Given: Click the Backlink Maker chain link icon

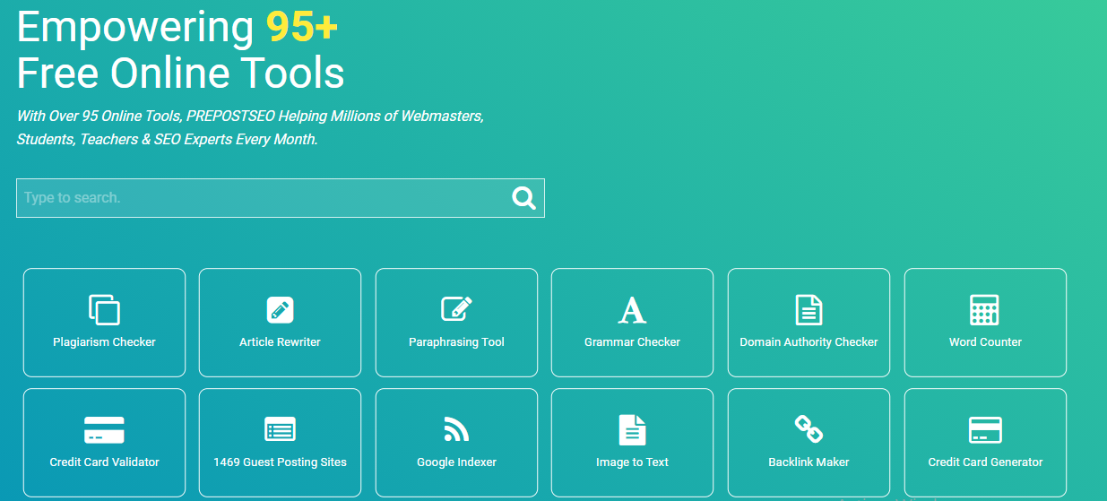Looking at the screenshot, I should pyautogui.click(x=809, y=429).
